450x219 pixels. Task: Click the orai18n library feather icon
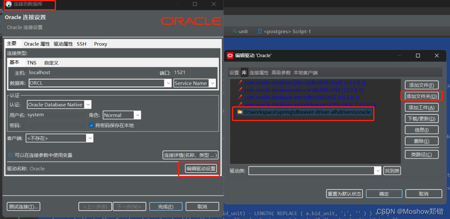pos(240,90)
